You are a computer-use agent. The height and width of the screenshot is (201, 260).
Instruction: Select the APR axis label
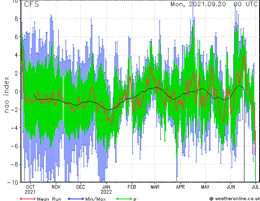pyautogui.click(x=180, y=187)
